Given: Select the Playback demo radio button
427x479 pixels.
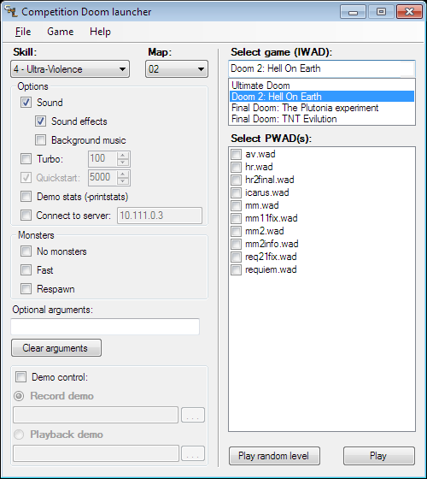Looking at the screenshot, I should pos(19,435).
